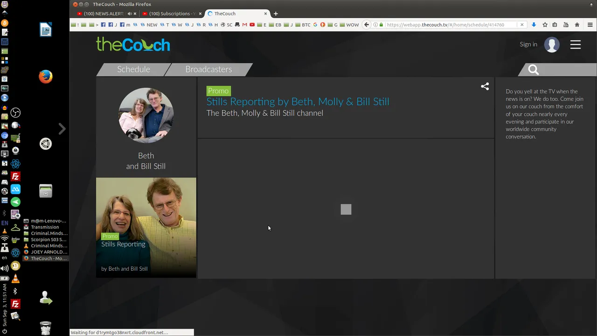
Task: Click the magnifier search icon
Action: click(x=534, y=70)
